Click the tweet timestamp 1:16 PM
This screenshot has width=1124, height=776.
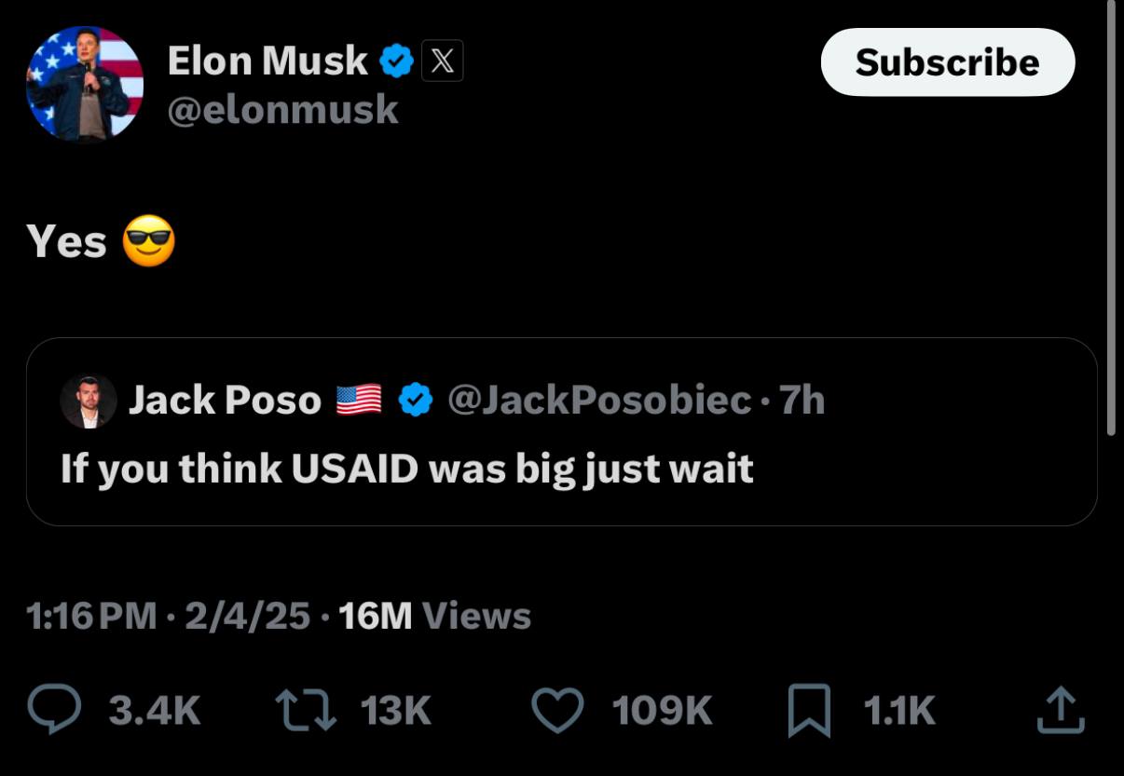click(x=90, y=616)
